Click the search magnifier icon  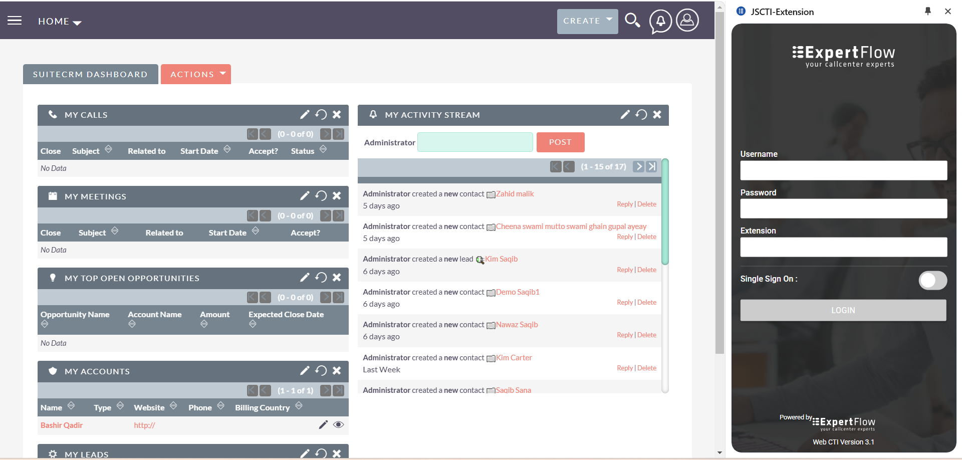pyautogui.click(x=632, y=21)
